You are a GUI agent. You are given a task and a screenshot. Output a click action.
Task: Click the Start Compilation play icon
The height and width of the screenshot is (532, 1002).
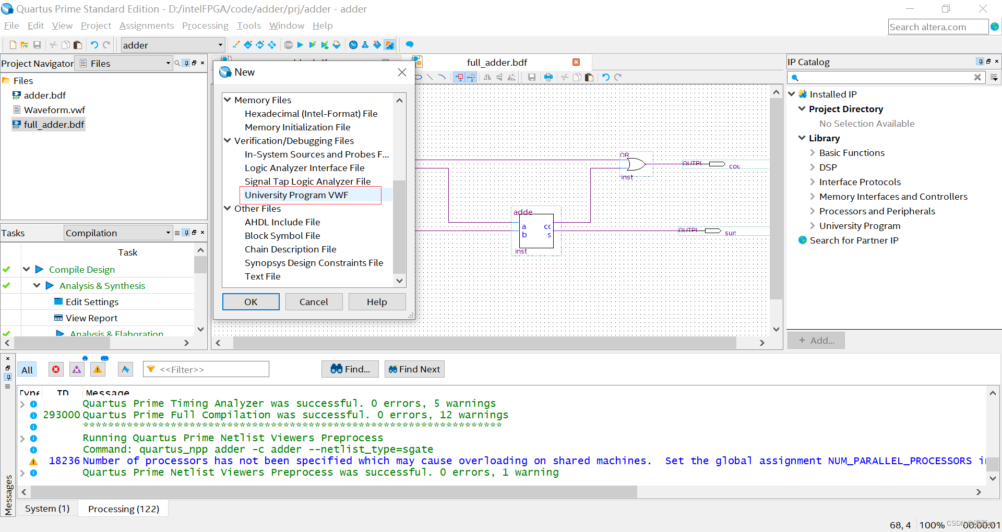(300, 45)
